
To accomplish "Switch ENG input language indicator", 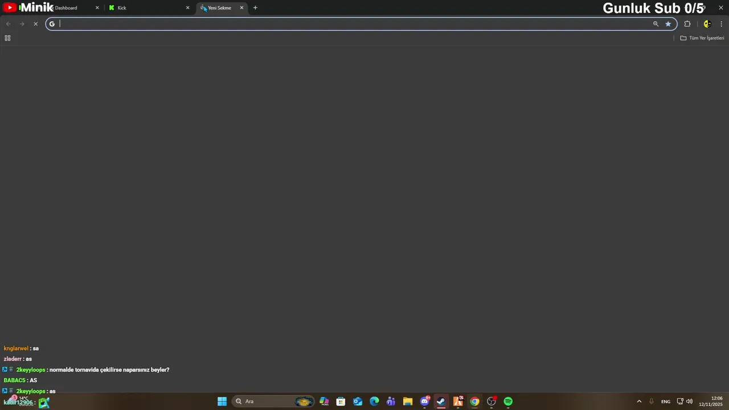I will click(666, 401).
